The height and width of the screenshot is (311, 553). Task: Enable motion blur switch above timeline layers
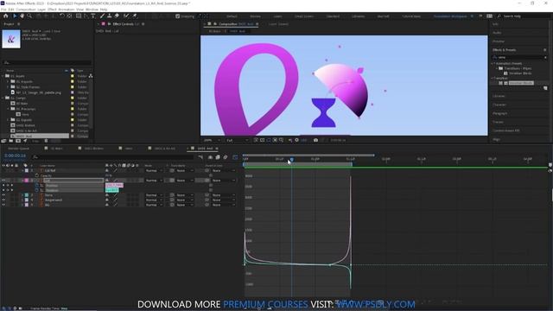coord(226,157)
